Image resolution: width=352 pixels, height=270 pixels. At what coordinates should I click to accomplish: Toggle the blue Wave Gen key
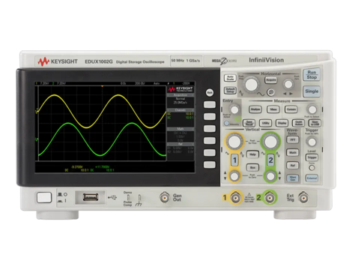[293, 178]
